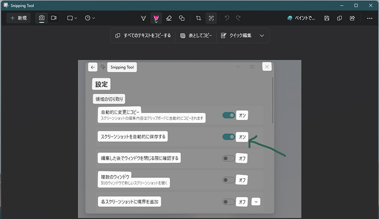Share the snip using share icon

(352, 18)
